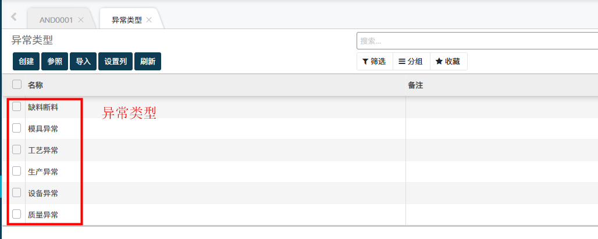Expand the 分组 grouping dropdown
Image resolution: width=598 pixels, height=239 pixels.
pyautogui.click(x=411, y=62)
